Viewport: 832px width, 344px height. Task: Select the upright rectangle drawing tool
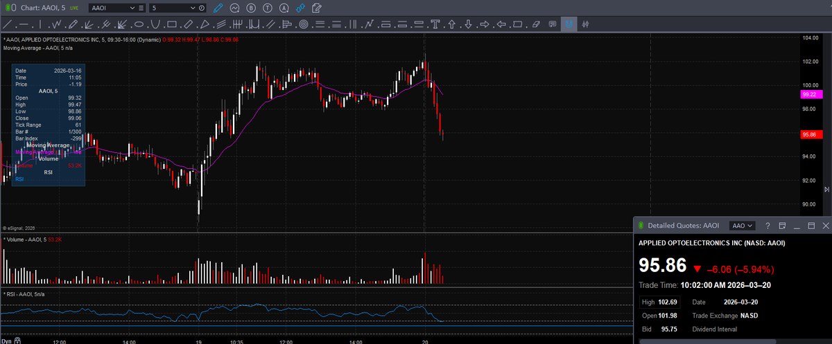click(171, 24)
